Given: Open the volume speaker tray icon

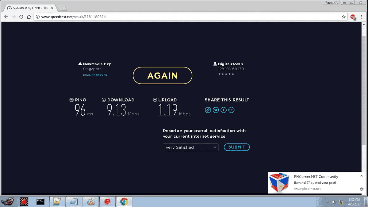Looking at the screenshot, I should click(x=334, y=202).
